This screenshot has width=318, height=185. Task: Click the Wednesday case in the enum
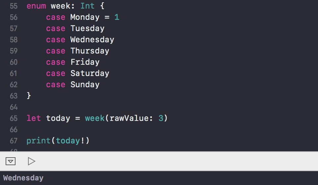click(92, 40)
